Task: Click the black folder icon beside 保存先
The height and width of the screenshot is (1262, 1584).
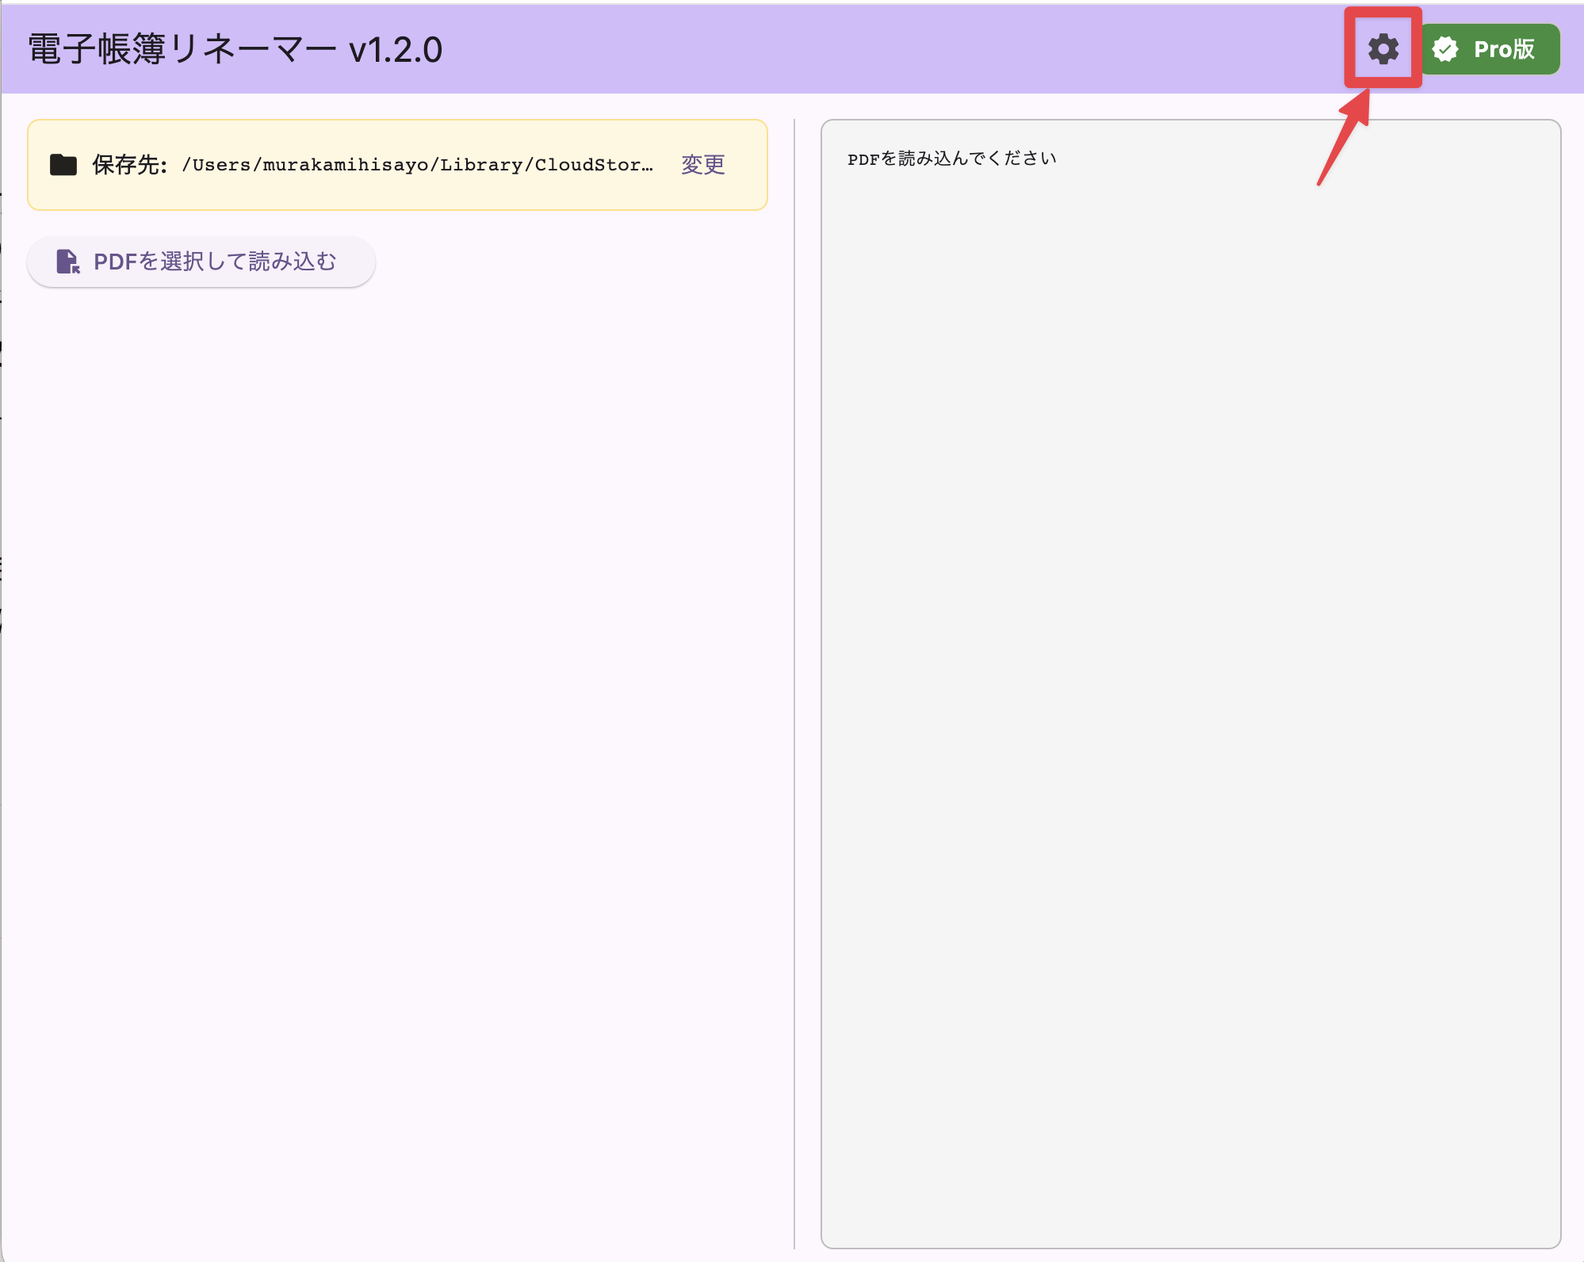Action: click(x=63, y=165)
